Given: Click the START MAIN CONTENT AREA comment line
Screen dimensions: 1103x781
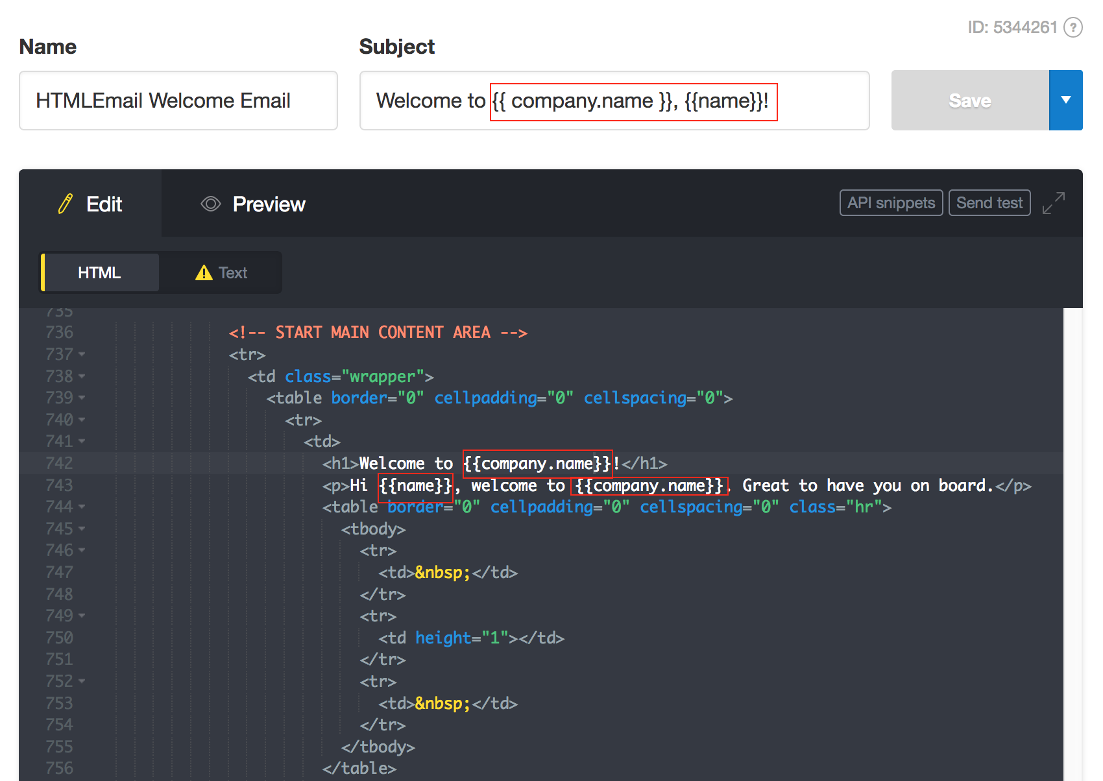Looking at the screenshot, I should click(x=378, y=332).
